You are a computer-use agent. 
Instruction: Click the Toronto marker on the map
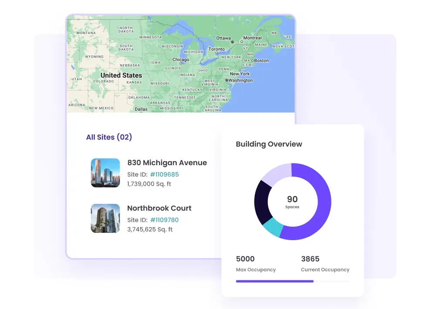pyautogui.click(x=216, y=53)
